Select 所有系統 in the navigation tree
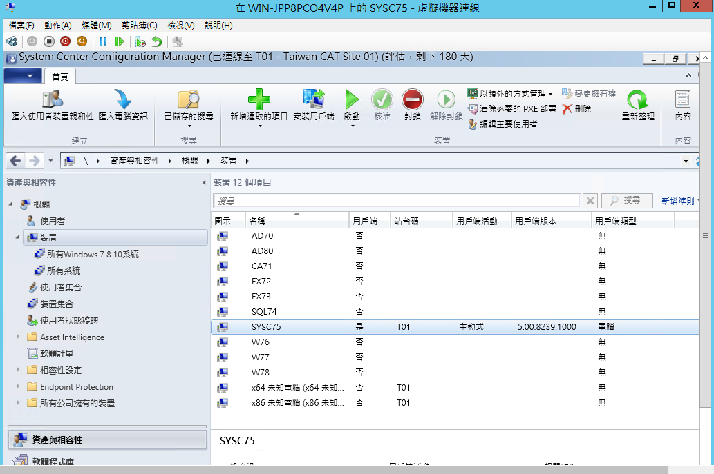The image size is (714, 474). pos(64,270)
